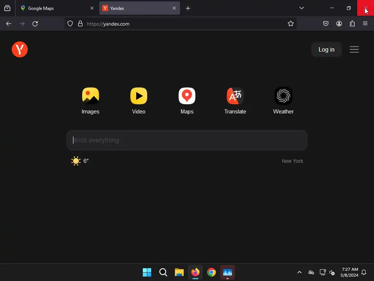Open the monitor app on taskbar
The width and height of the screenshot is (374, 281).
coord(228,272)
